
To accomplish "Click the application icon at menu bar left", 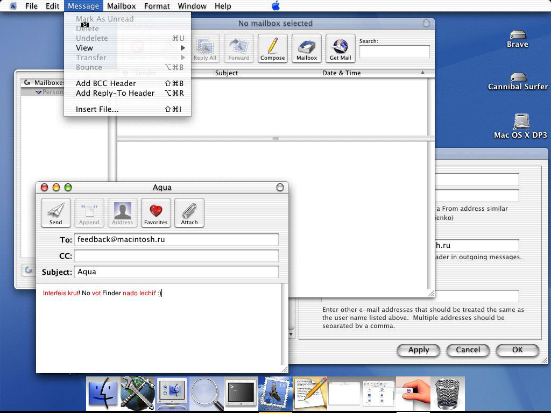I will tap(13, 5).
